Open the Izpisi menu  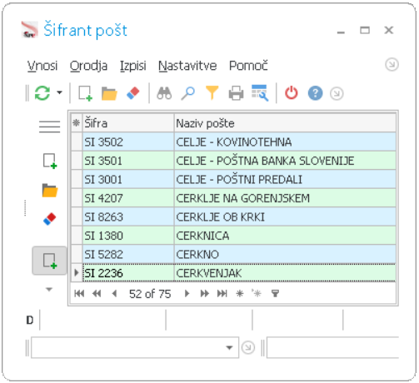click(x=133, y=66)
